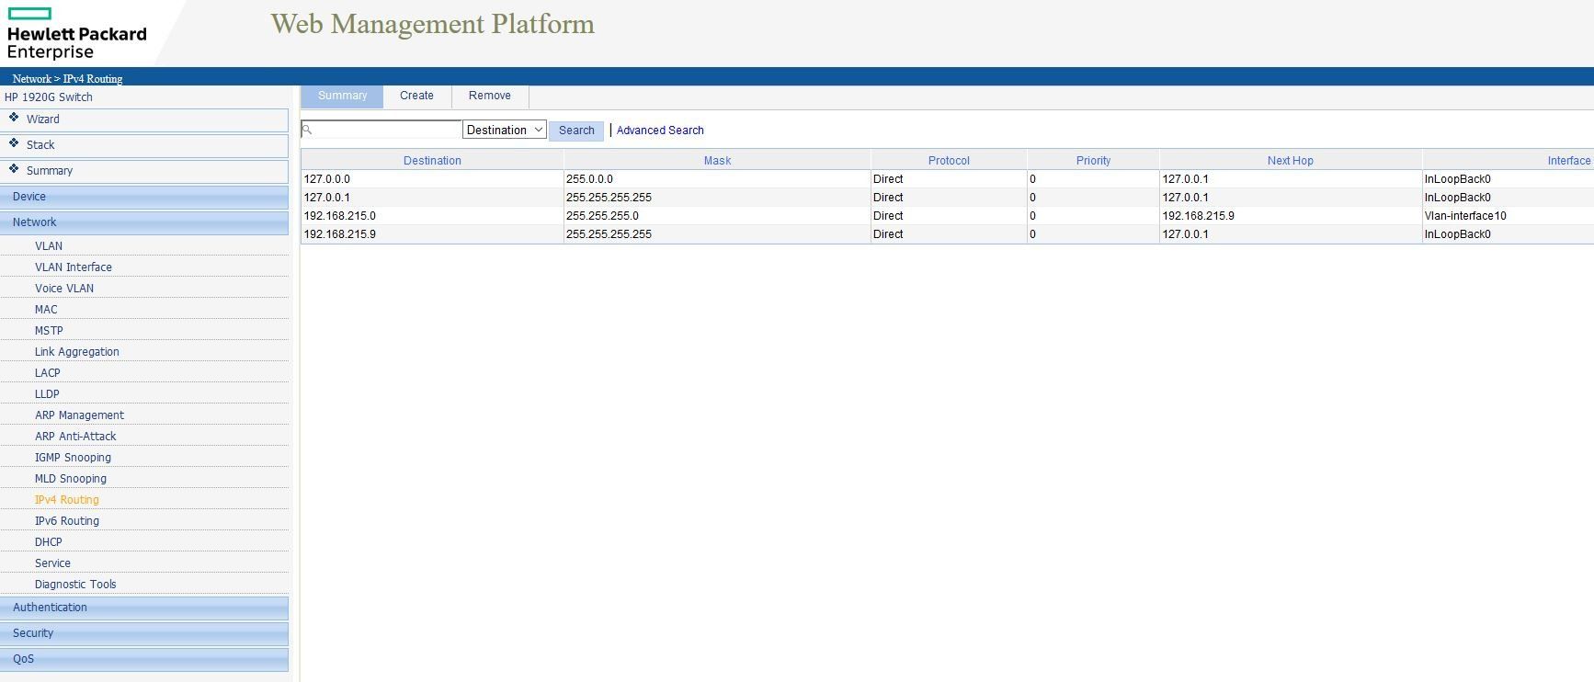Image resolution: width=1594 pixels, height=682 pixels.
Task: Open the IPv4 Routing menu item
Action: [67, 500]
